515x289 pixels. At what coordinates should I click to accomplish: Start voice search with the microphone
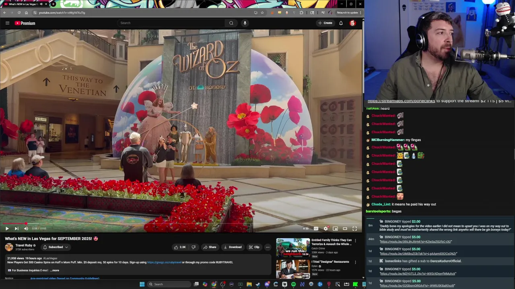pyautogui.click(x=245, y=23)
